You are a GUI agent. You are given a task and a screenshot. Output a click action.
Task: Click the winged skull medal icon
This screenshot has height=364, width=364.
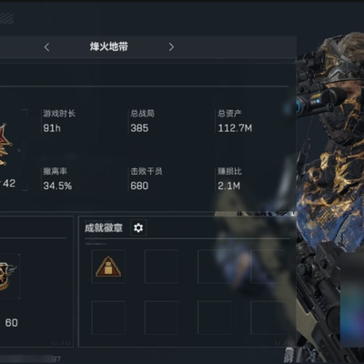tap(7, 276)
